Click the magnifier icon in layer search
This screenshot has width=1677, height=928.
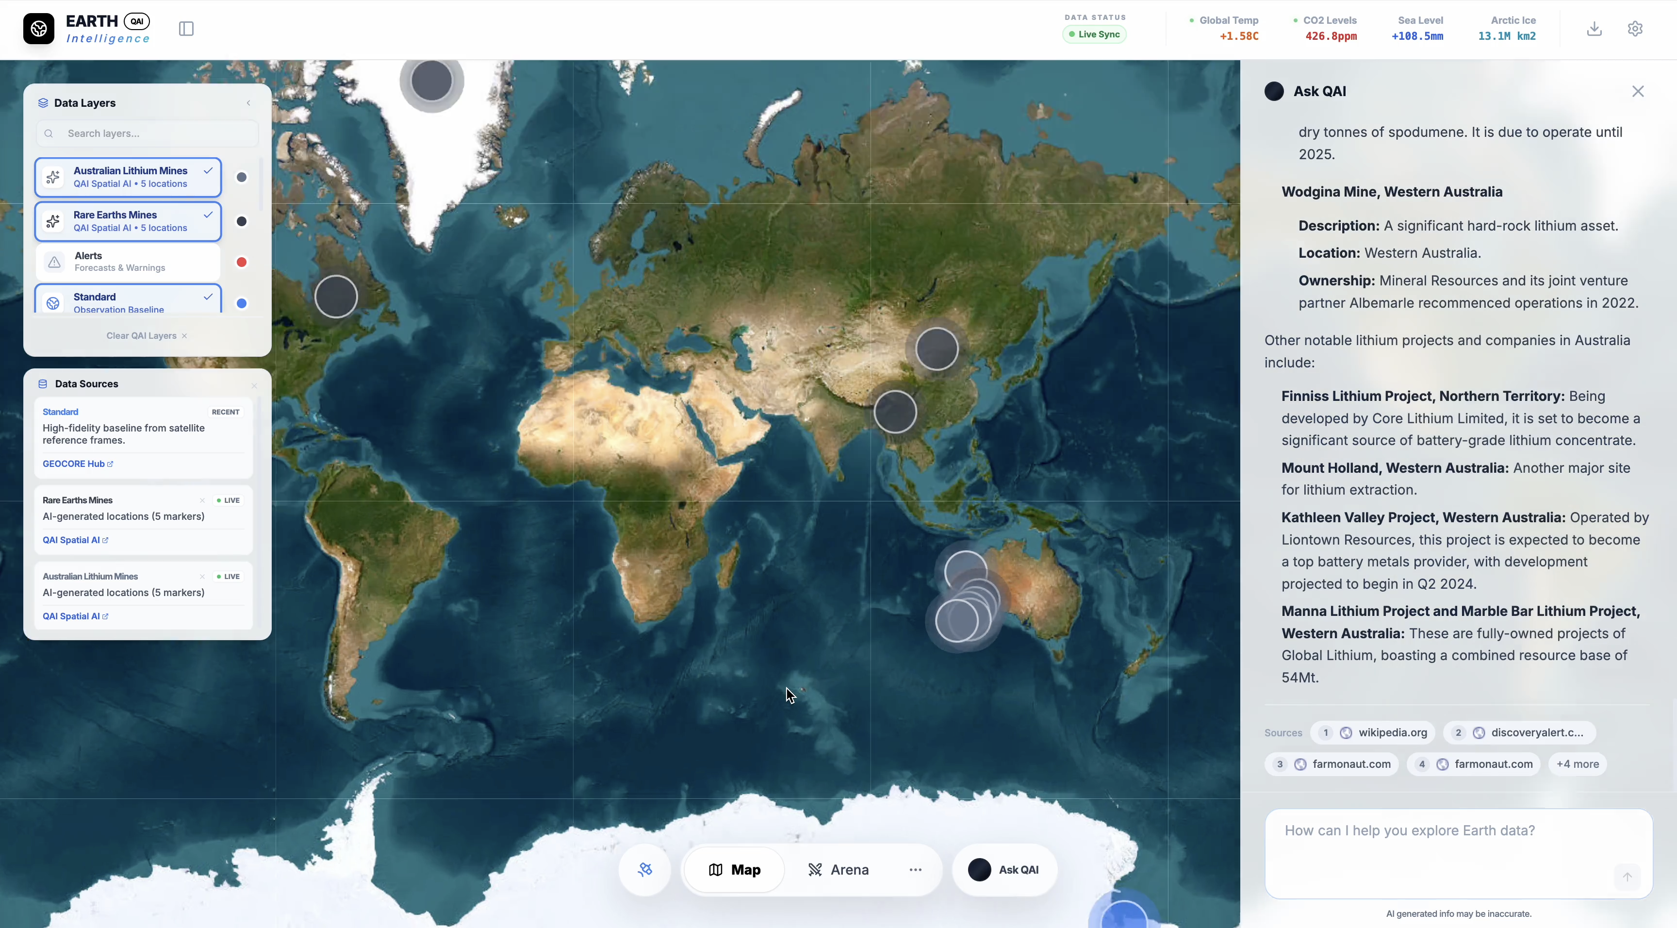pos(49,133)
